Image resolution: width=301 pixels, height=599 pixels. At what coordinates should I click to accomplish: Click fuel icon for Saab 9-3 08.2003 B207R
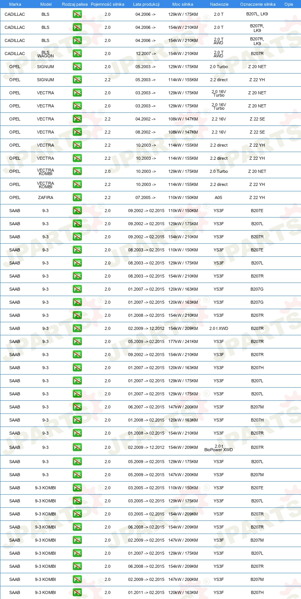click(x=77, y=276)
